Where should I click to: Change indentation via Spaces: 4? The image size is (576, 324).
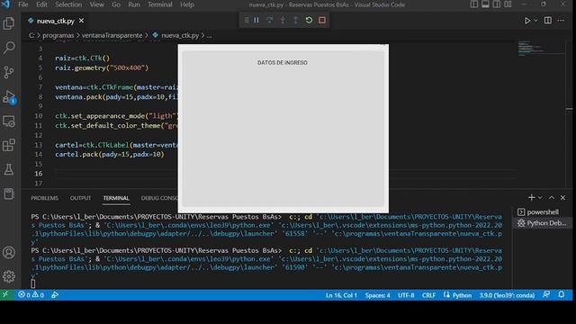[378, 295]
